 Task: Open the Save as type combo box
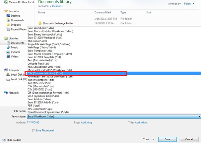114,117
